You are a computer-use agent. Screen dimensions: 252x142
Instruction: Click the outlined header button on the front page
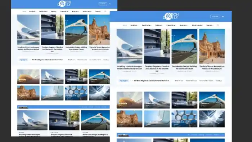[x=215, y=17]
